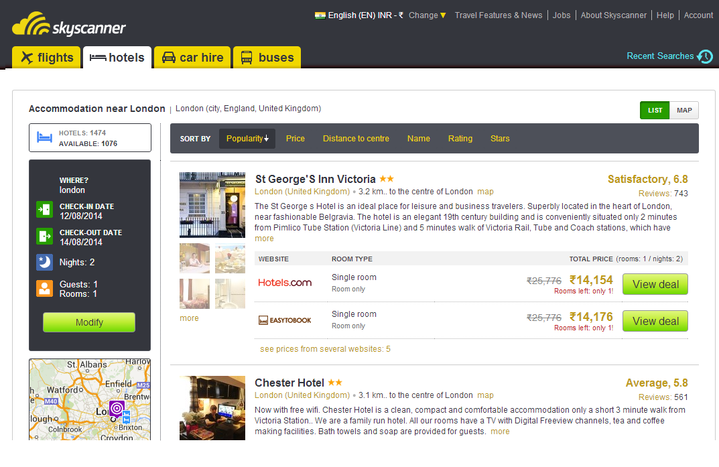
Task: Open Chester Hotel main photo
Action: [x=212, y=408]
